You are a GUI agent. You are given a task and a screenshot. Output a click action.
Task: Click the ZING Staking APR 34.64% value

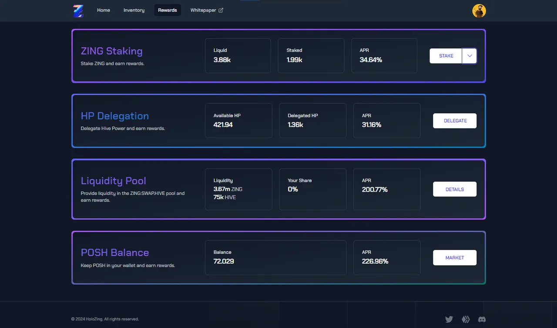tap(371, 60)
